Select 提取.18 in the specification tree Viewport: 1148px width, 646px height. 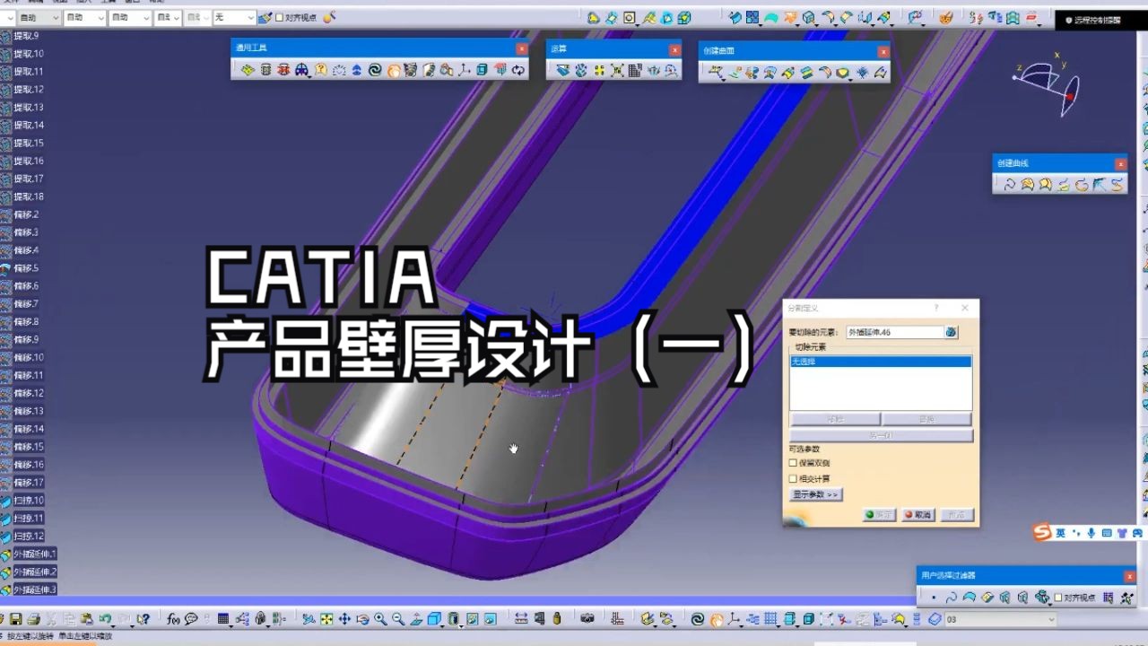point(29,196)
